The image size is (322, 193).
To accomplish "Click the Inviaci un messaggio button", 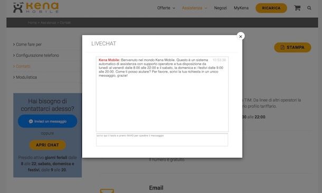I will point(48,121).
